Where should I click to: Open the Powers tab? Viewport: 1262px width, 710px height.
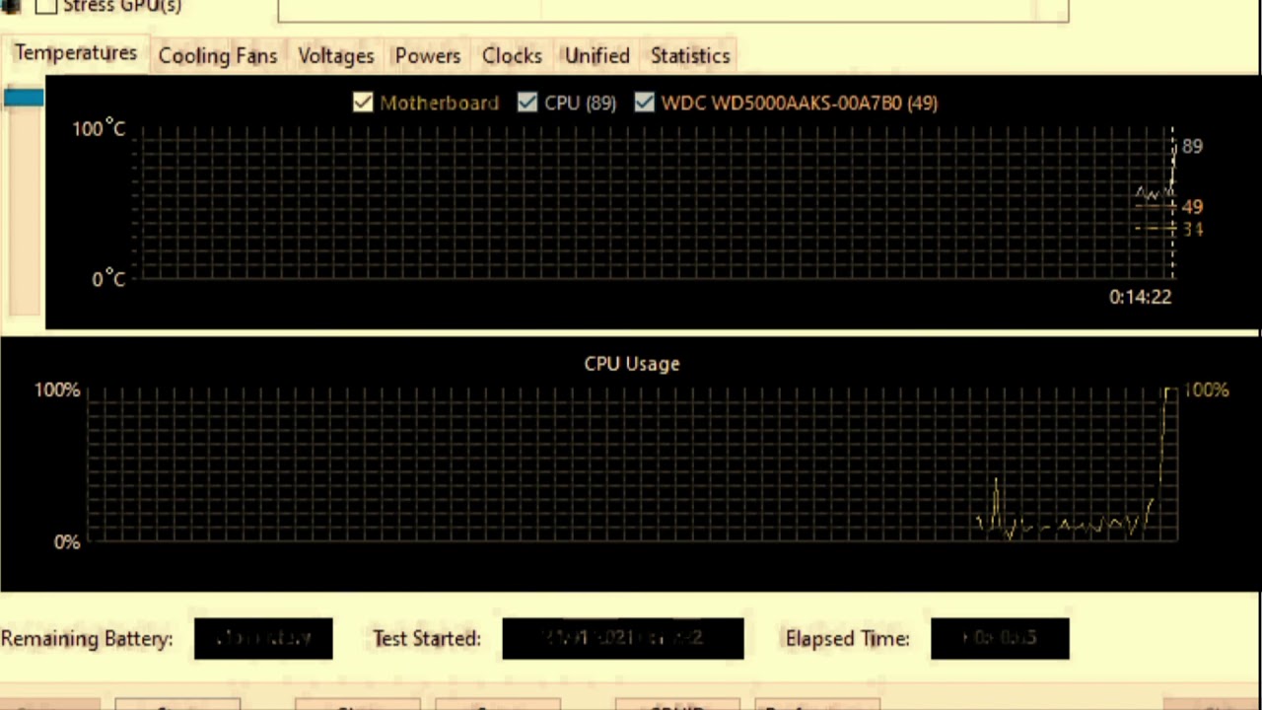(x=428, y=56)
